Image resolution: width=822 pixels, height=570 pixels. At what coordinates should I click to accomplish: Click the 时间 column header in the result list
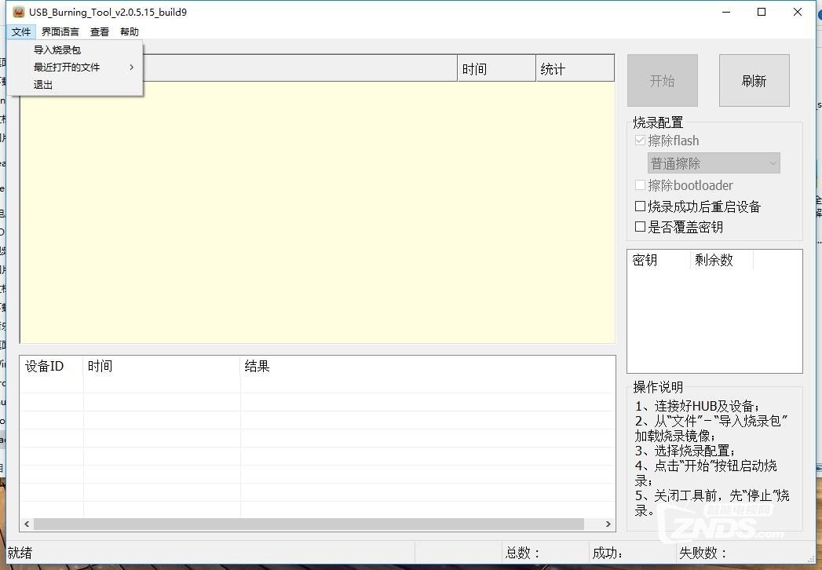pos(162,366)
